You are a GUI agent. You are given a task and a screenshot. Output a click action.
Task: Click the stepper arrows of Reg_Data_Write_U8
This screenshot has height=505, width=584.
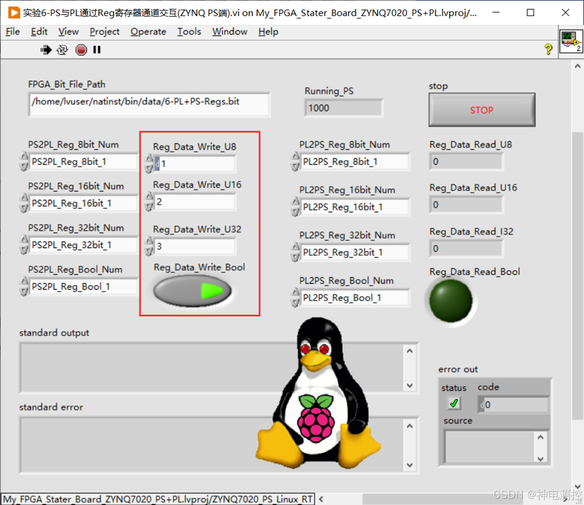pos(149,163)
